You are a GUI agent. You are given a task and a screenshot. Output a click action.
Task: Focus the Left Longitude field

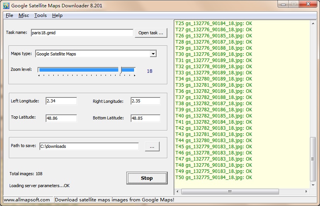coord(61,101)
